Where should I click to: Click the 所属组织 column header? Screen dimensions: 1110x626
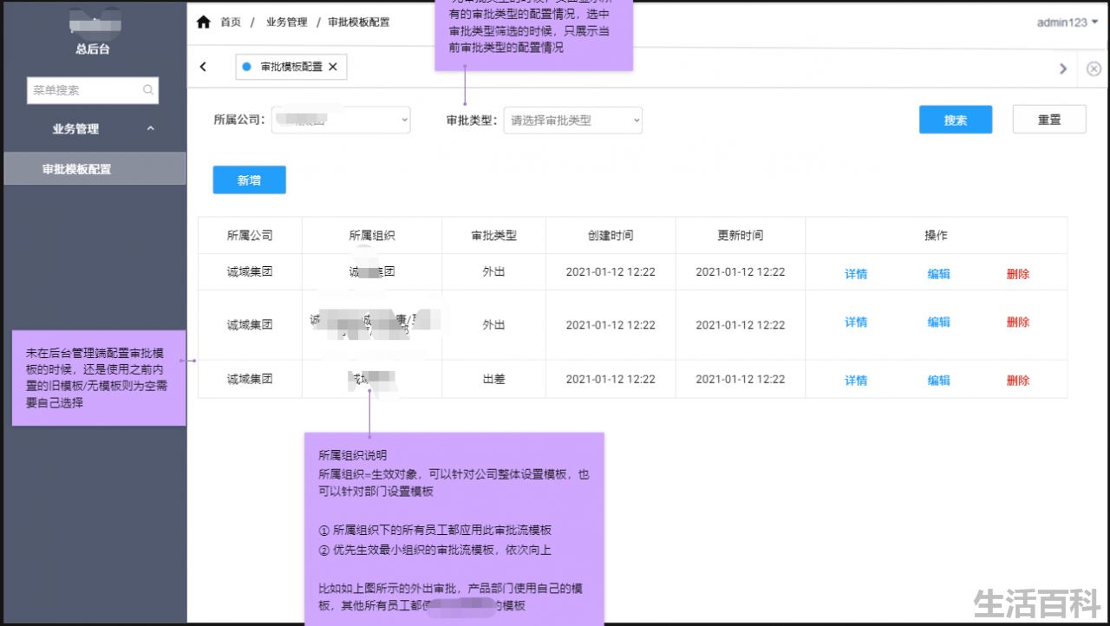point(372,236)
